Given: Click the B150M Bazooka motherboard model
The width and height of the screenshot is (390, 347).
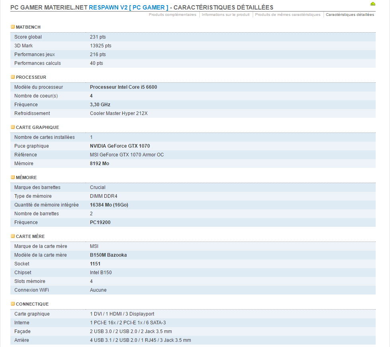Looking at the screenshot, I should coord(108,255).
